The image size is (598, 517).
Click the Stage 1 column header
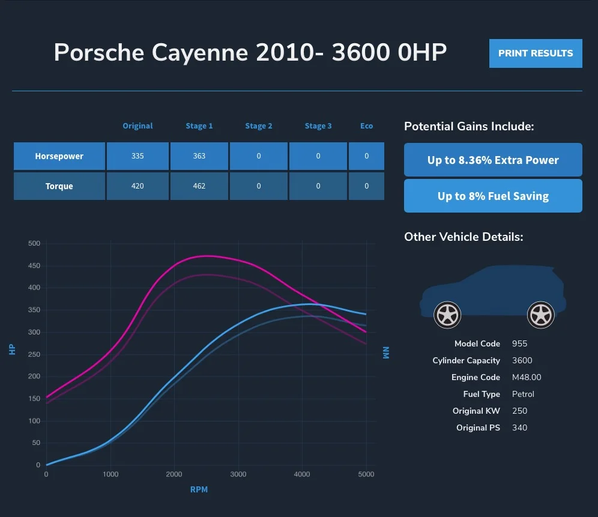[199, 126]
